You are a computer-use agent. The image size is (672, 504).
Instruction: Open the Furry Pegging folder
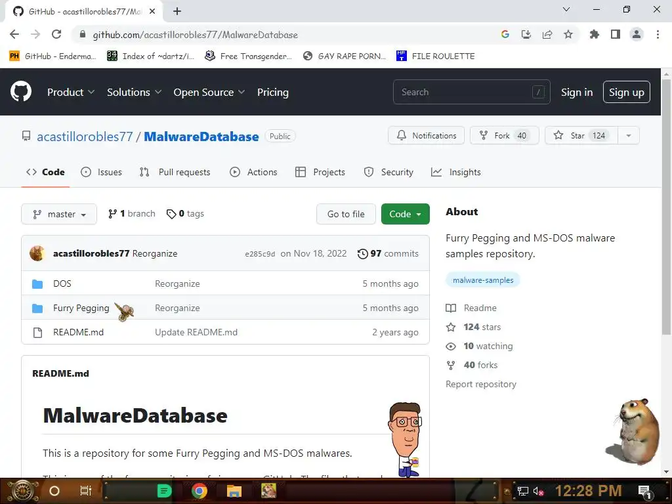(81, 308)
